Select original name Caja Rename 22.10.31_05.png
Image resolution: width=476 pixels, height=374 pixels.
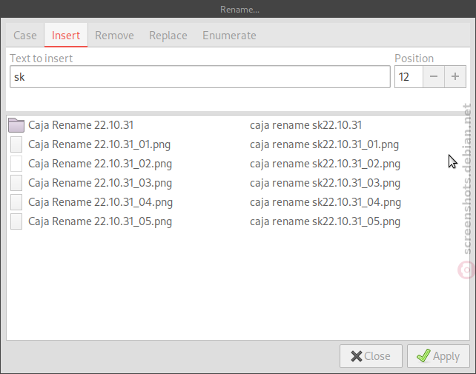[100, 221]
